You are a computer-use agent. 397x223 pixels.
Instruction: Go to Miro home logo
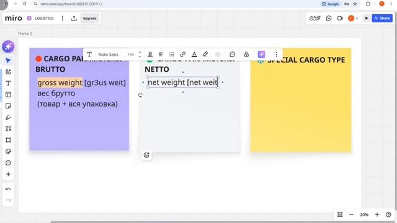pyautogui.click(x=14, y=18)
